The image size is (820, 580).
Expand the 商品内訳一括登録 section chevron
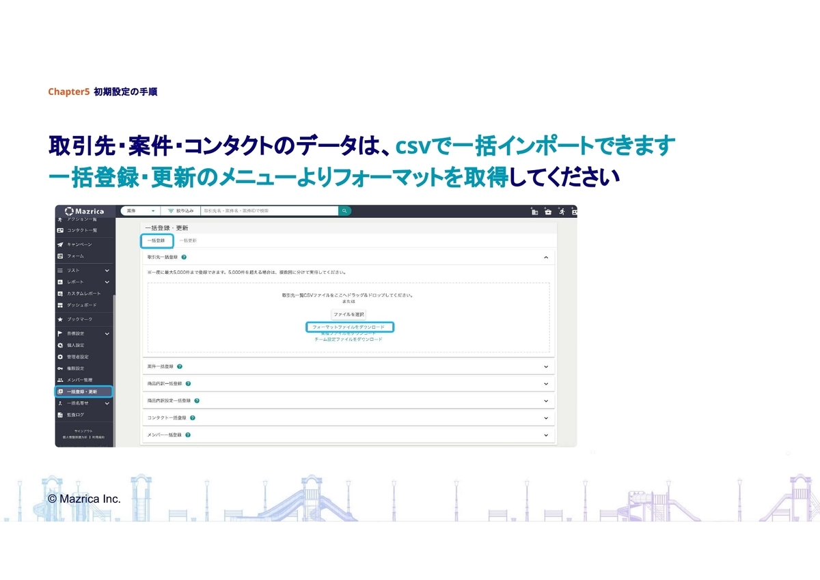pyautogui.click(x=545, y=384)
